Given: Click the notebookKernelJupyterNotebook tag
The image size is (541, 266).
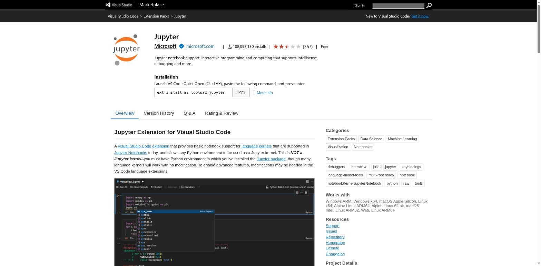Looking at the screenshot, I should pyautogui.click(x=354, y=183).
